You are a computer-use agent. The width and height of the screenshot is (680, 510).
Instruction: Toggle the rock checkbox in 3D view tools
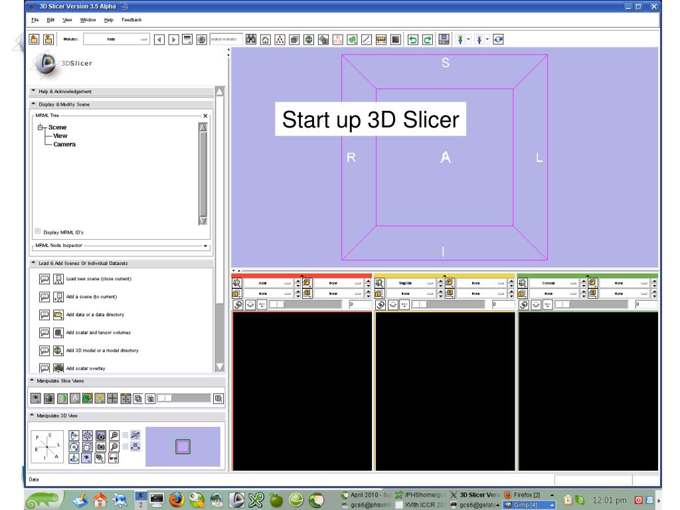tap(126, 446)
